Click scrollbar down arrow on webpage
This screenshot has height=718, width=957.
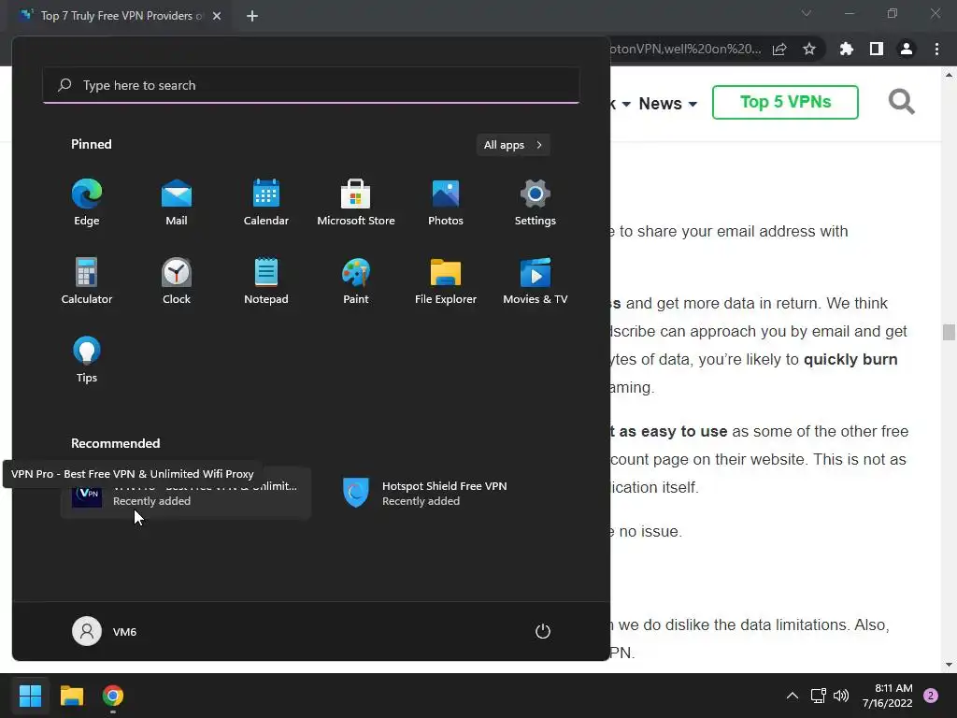[x=949, y=665]
